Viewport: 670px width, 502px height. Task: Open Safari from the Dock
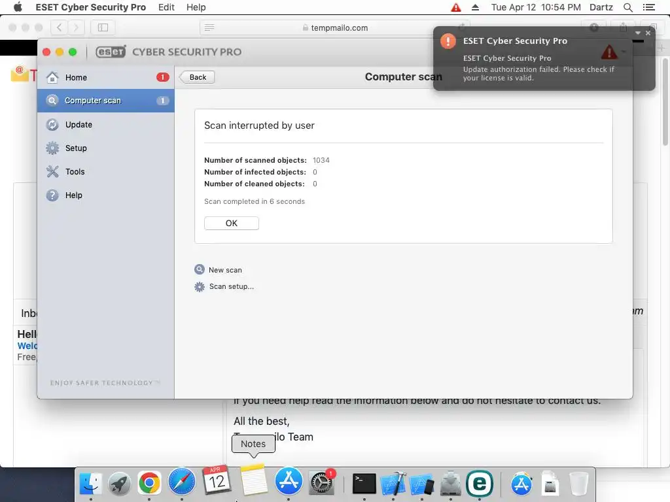[x=182, y=482]
